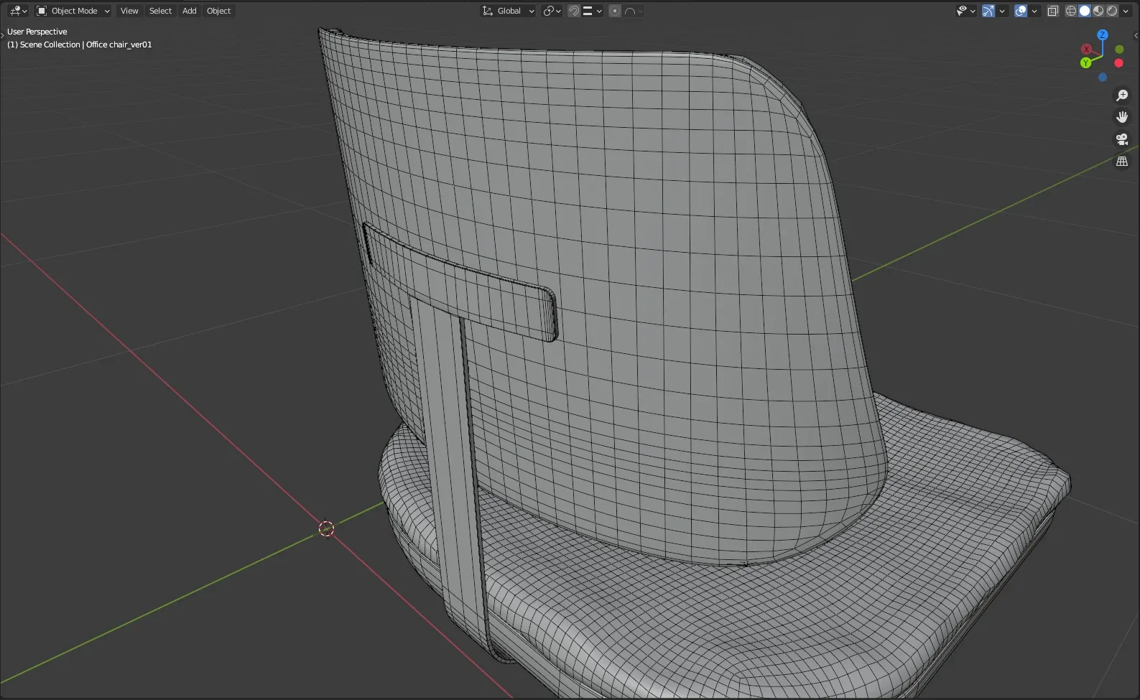Click the zoom view magnifier icon
1140x700 pixels.
(1122, 95)
